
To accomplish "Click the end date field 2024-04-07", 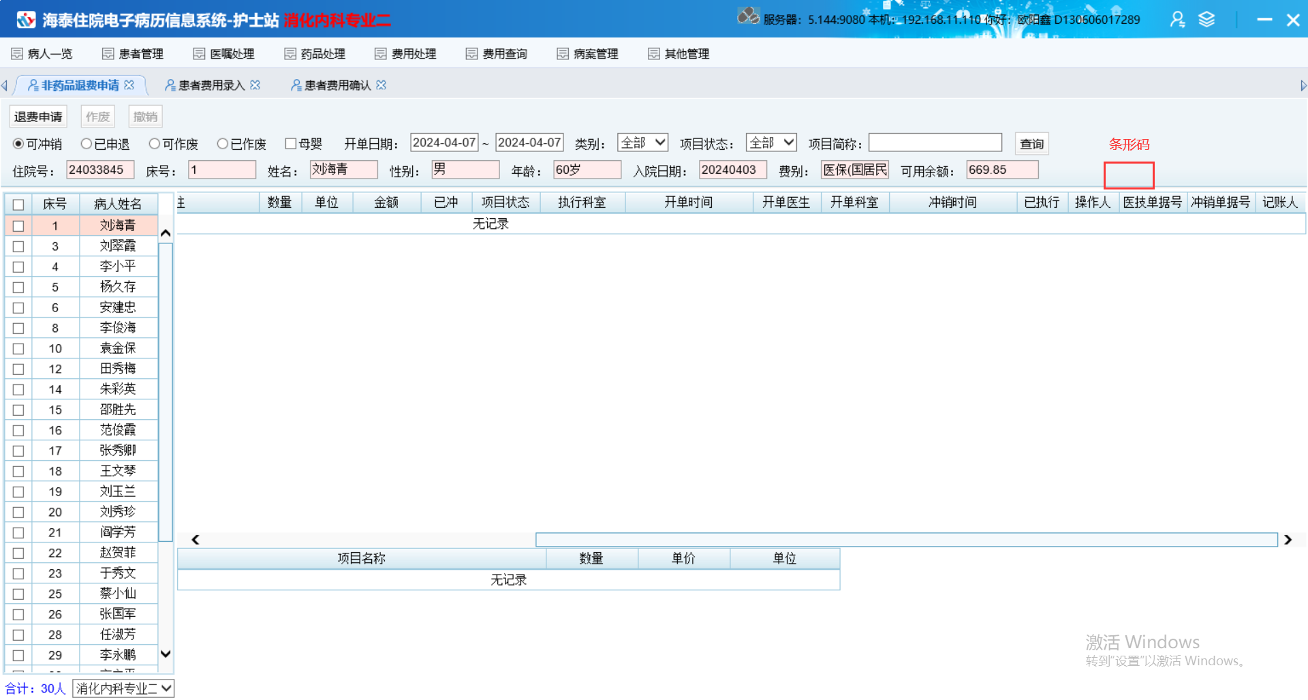I will (x=529, y=142).
